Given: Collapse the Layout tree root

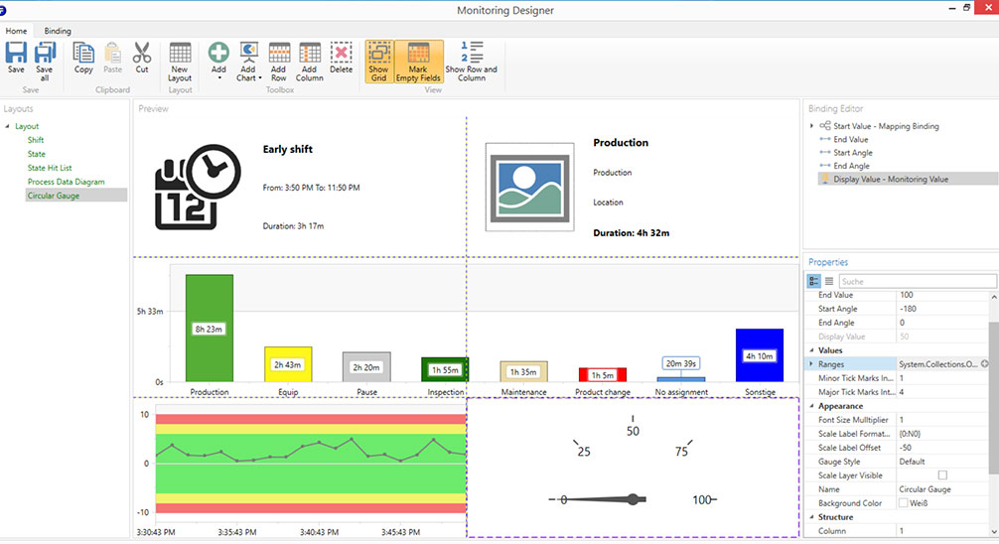Looking at the screenshot, I should coord(8,126).
